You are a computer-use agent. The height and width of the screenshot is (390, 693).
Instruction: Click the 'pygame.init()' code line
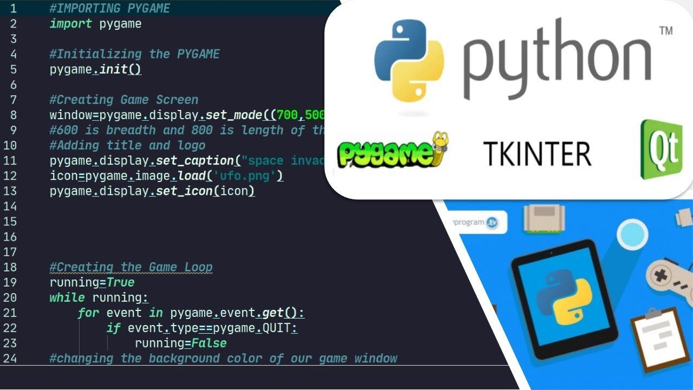95,69
